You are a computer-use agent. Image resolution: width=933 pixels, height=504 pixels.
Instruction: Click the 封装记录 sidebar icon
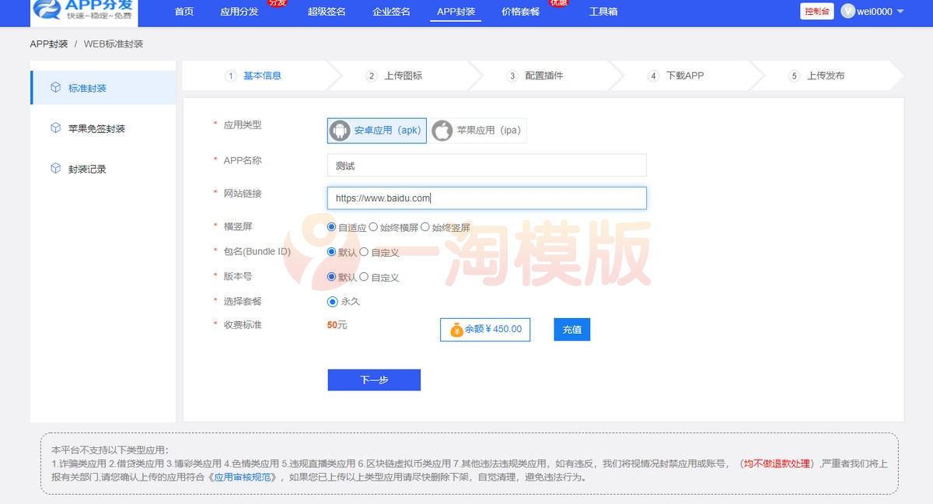[x=54, y=167]
